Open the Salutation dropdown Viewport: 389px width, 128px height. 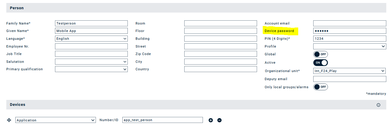pyautogui.click(x=91, y=62)
